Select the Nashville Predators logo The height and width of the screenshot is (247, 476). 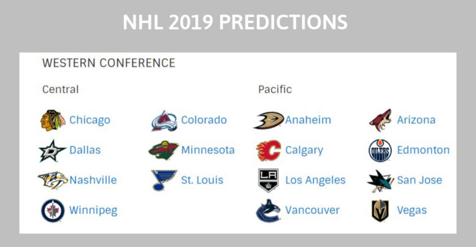pos(53,181)
